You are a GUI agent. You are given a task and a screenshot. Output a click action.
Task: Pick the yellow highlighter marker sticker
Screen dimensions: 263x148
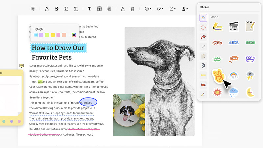217,26
